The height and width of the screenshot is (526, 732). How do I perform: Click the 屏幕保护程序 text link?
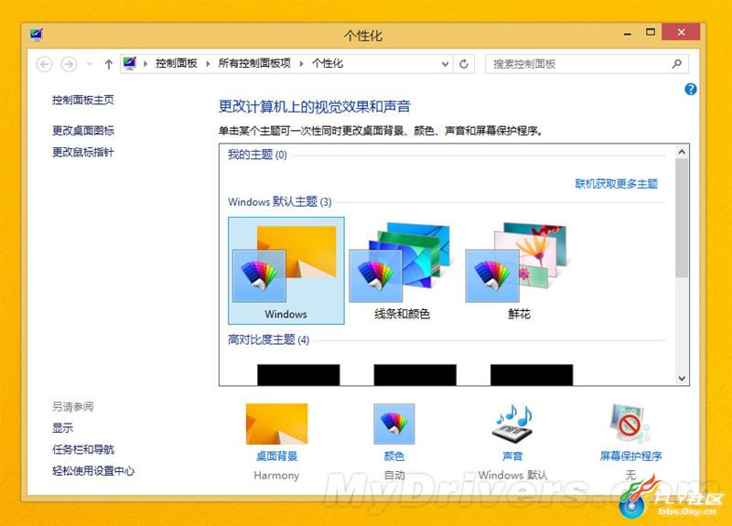[x=630, y=456]
